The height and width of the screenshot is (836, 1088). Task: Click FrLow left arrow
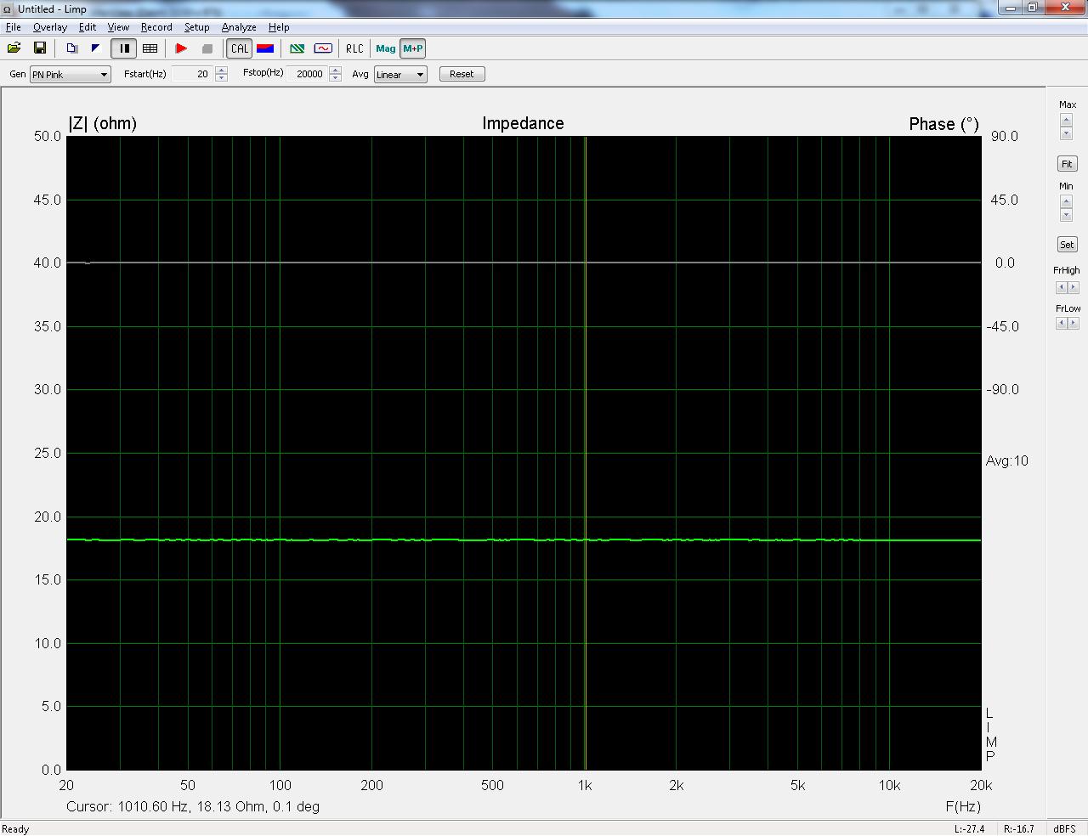pyautogui.click(x=1061, y=324)
